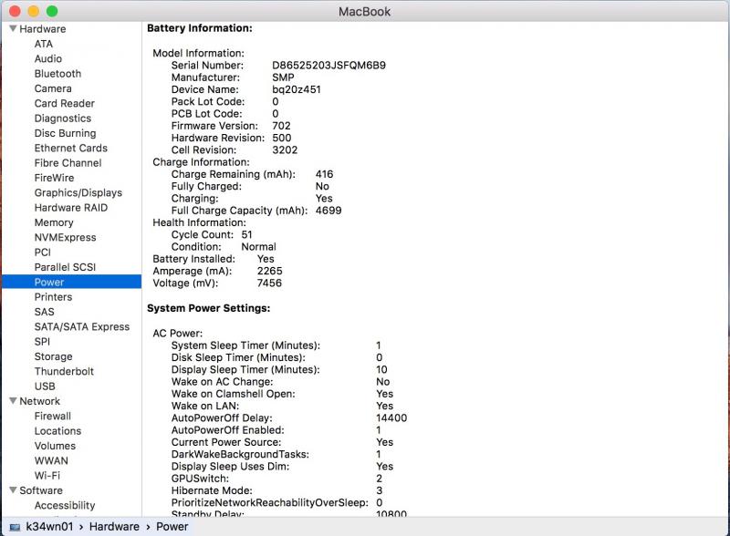
Task: Select Audio in the sidebar
Action: tap(48, 58)
